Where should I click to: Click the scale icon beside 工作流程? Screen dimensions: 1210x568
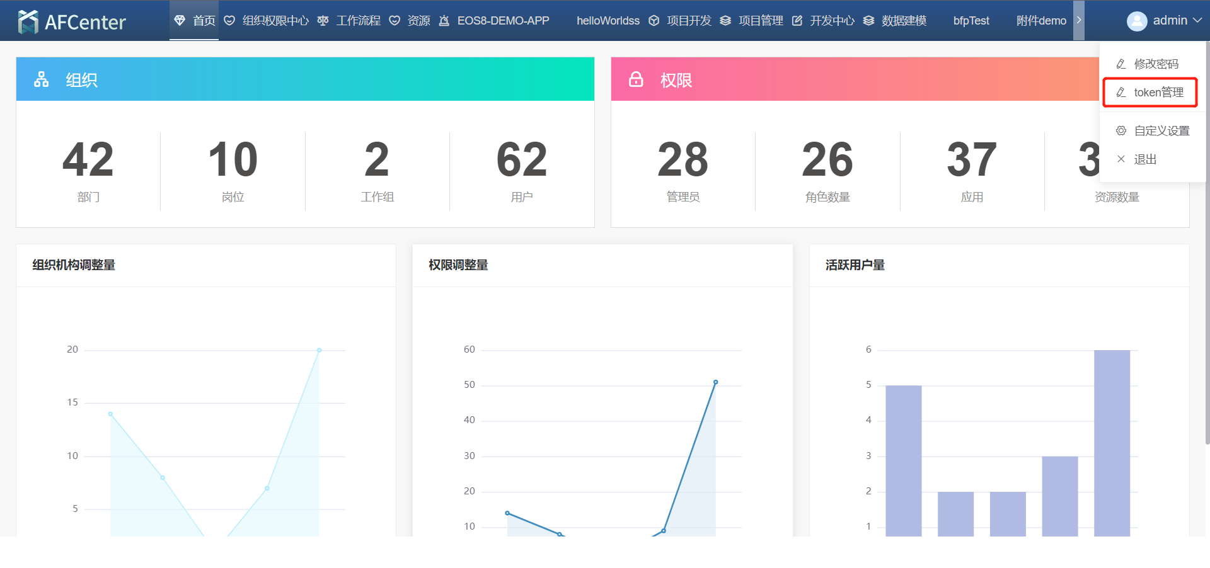click(323, 21)
